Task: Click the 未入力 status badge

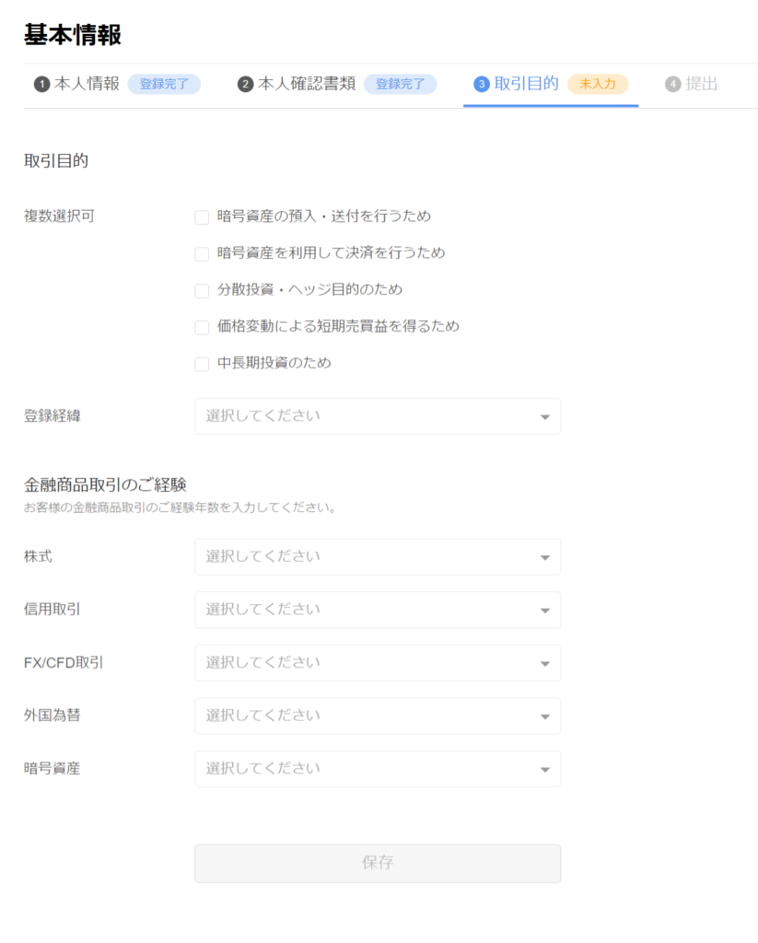Action: tap(598, 84)
